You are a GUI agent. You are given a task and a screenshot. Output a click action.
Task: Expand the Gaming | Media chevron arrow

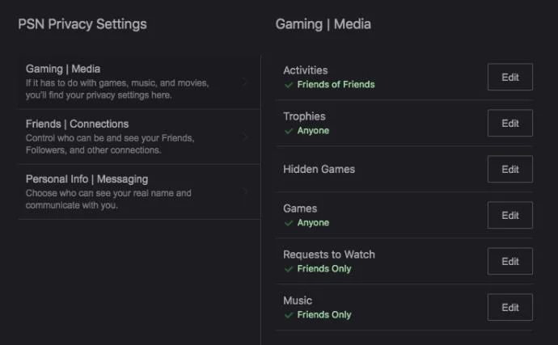tap(245, 82)
